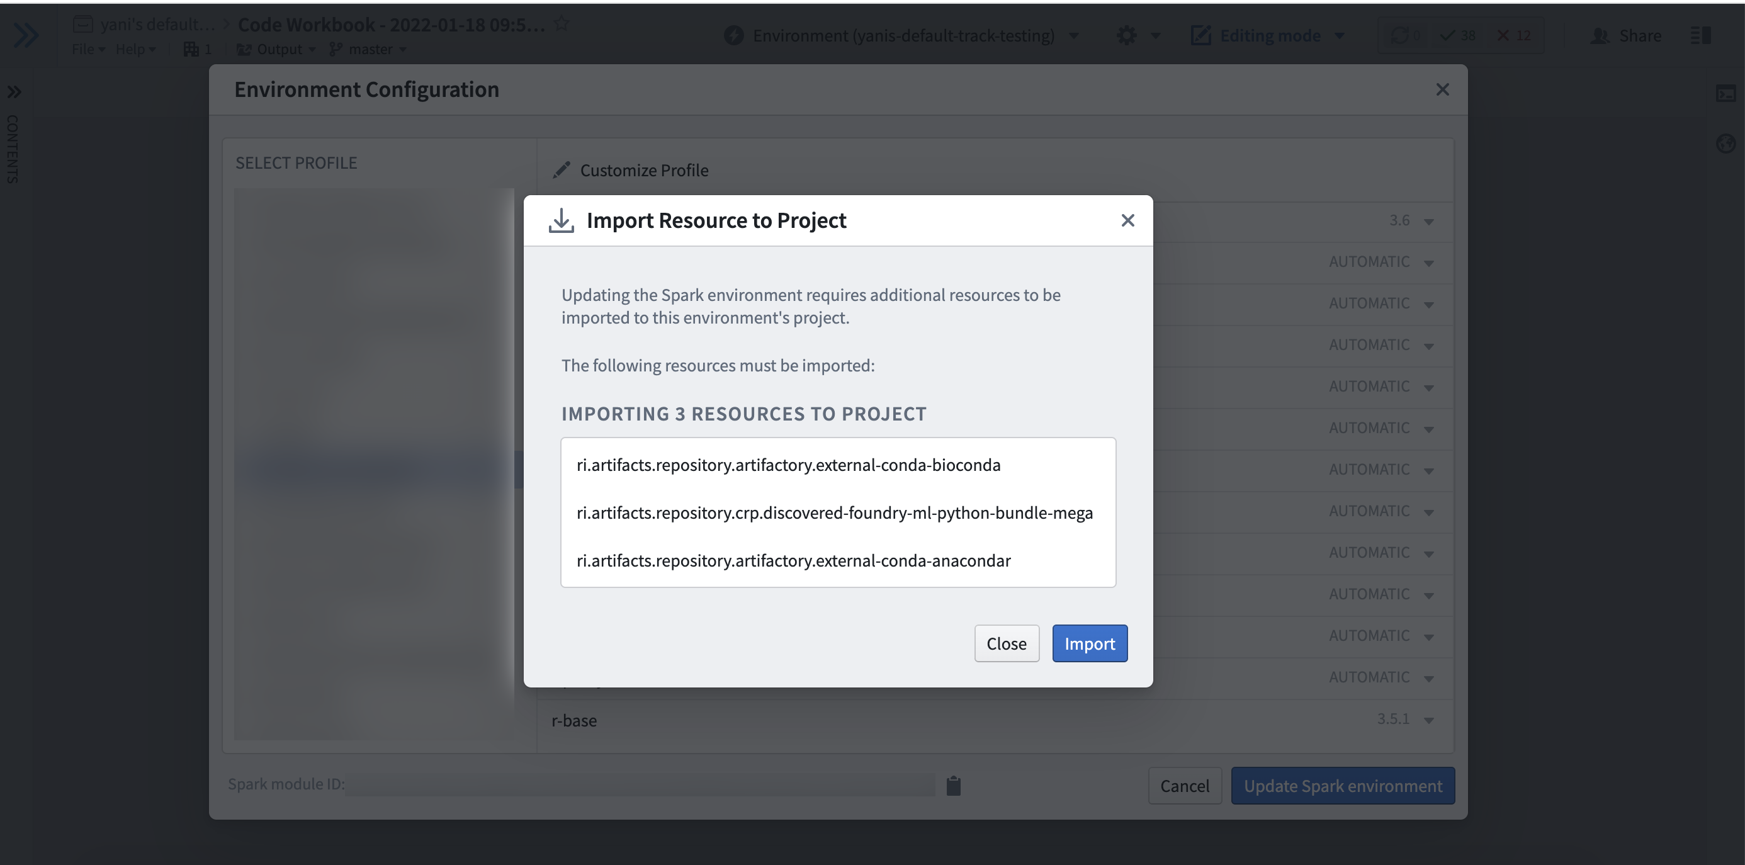1745x865 pixels.
Task: Click the lightning-bolt icon beside Environment
Action: coord(733,35)
